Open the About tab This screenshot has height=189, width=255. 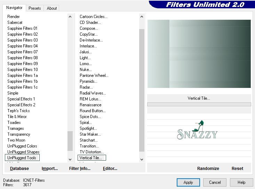pyautogui.click(x=52, y=8)
